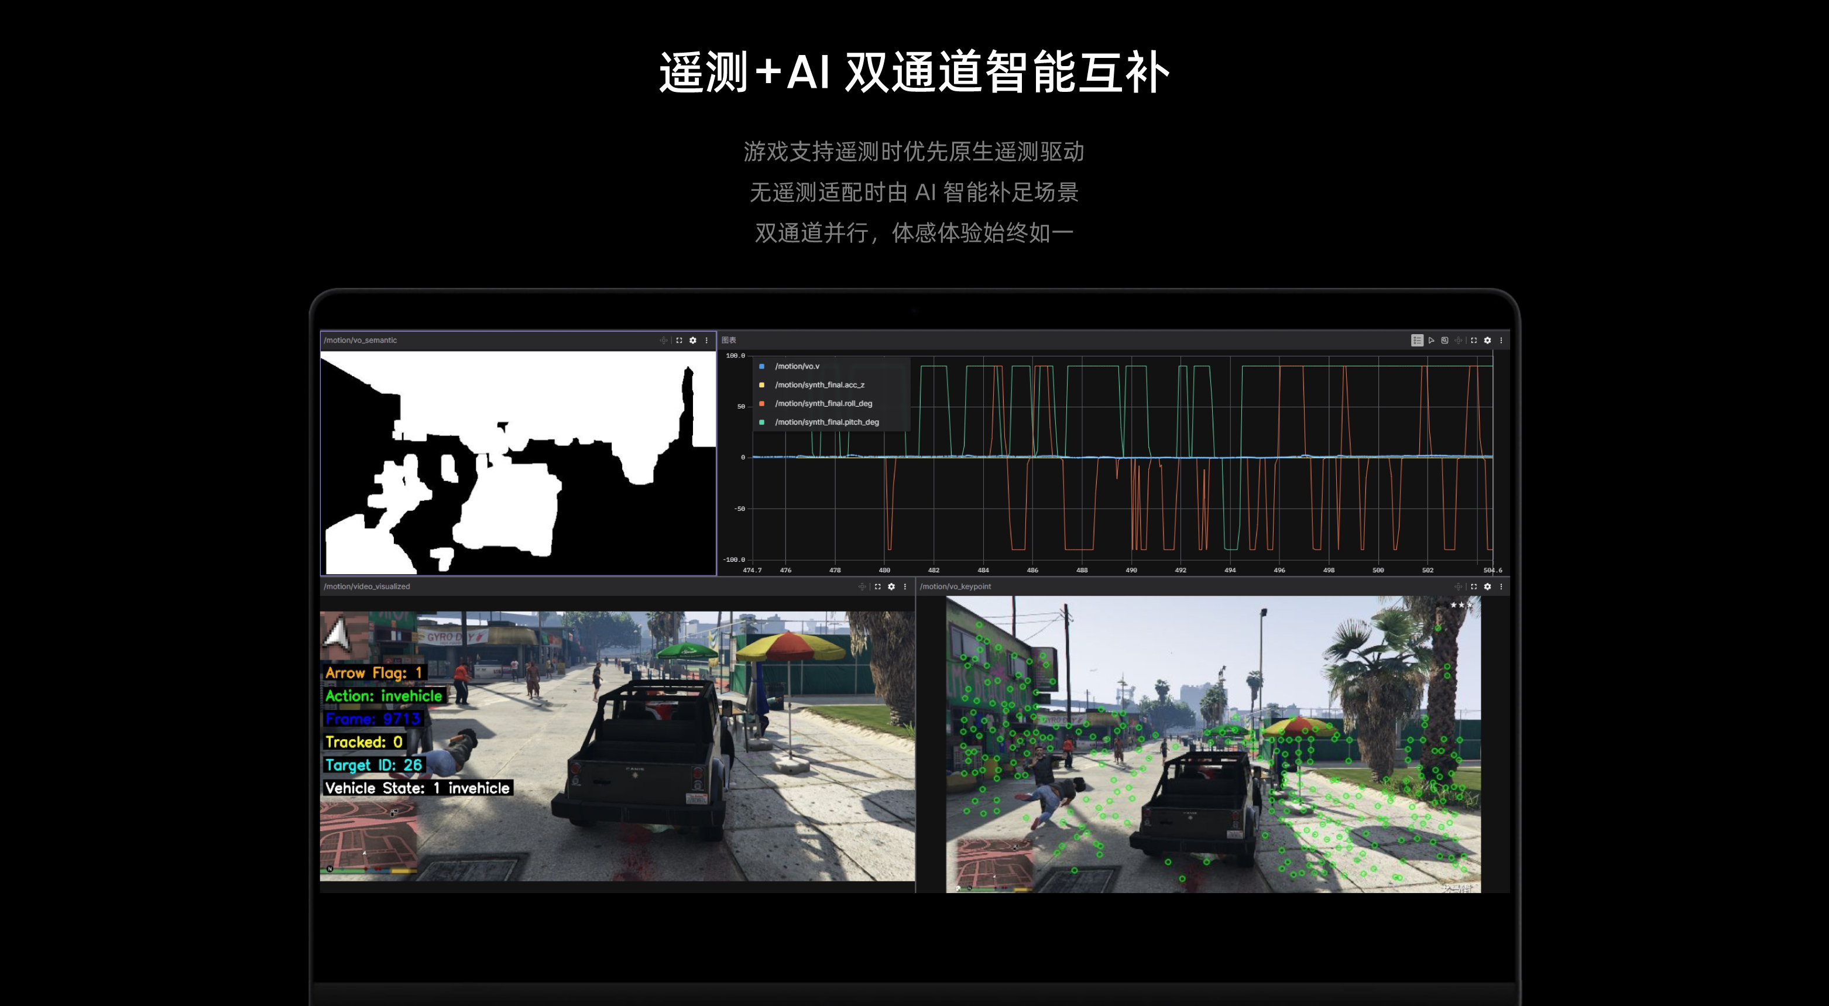Fullscreen the /motion/vo_keypoint panel
The height and width of the screenshot is (1006, 1829).
click(x=1474, y=586)
